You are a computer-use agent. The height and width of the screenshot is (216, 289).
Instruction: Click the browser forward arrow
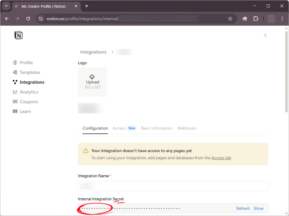click(17, 19)
